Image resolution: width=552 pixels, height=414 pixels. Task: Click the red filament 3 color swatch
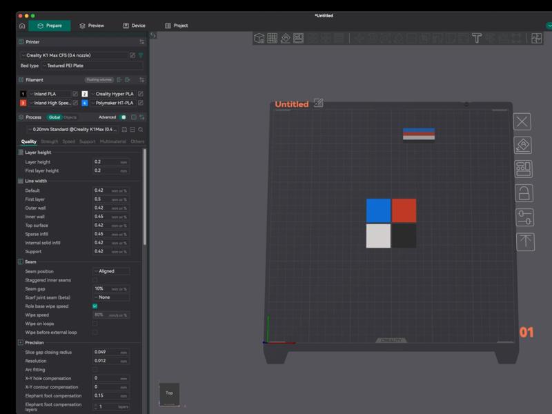click(23, 103)
